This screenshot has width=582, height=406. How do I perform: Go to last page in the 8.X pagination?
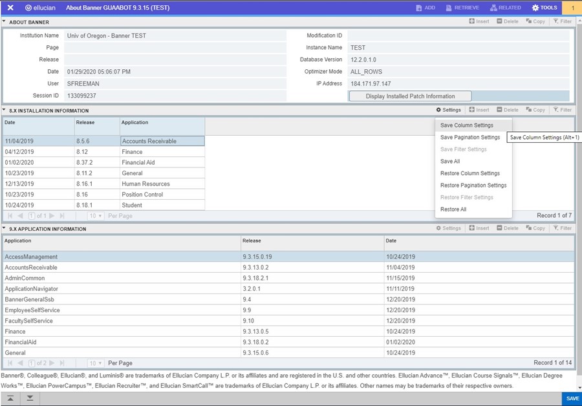(x=62, y=216)
